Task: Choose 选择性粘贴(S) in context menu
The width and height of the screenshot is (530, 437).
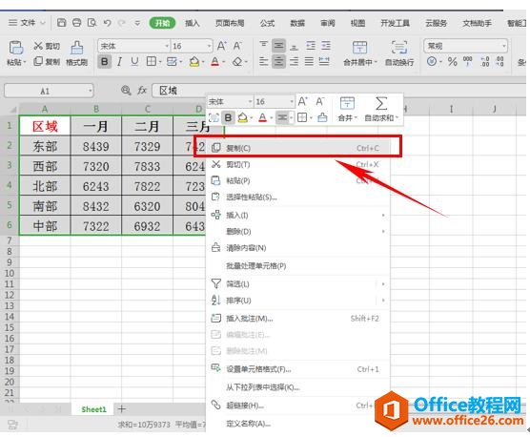Action: point(298,197)
